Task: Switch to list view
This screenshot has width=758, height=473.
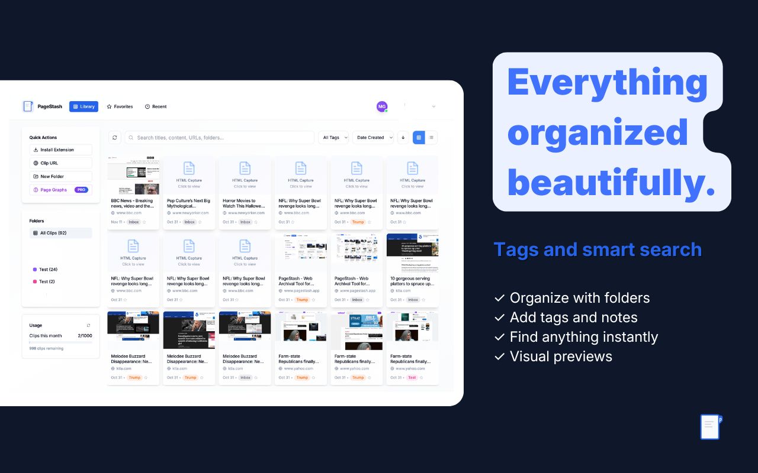Action: 431,137
